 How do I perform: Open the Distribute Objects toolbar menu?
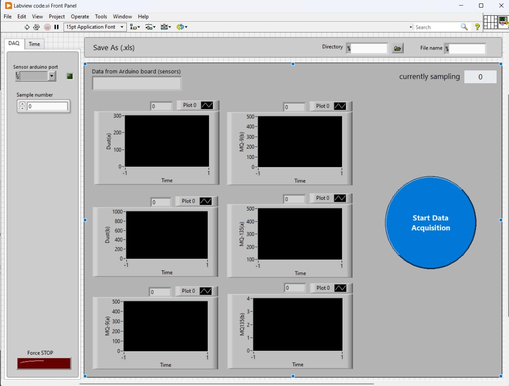[x=150, y=27]
